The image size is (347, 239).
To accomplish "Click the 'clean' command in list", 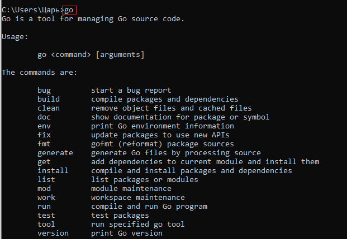I will point(49,108).
